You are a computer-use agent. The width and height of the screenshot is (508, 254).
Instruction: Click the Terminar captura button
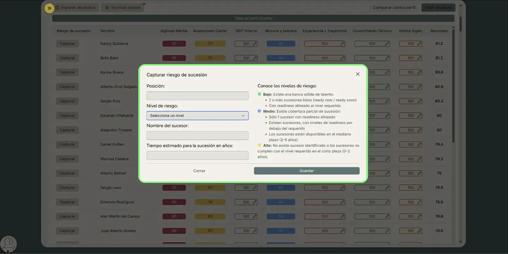pyautogui.click(x=123, y=7)
